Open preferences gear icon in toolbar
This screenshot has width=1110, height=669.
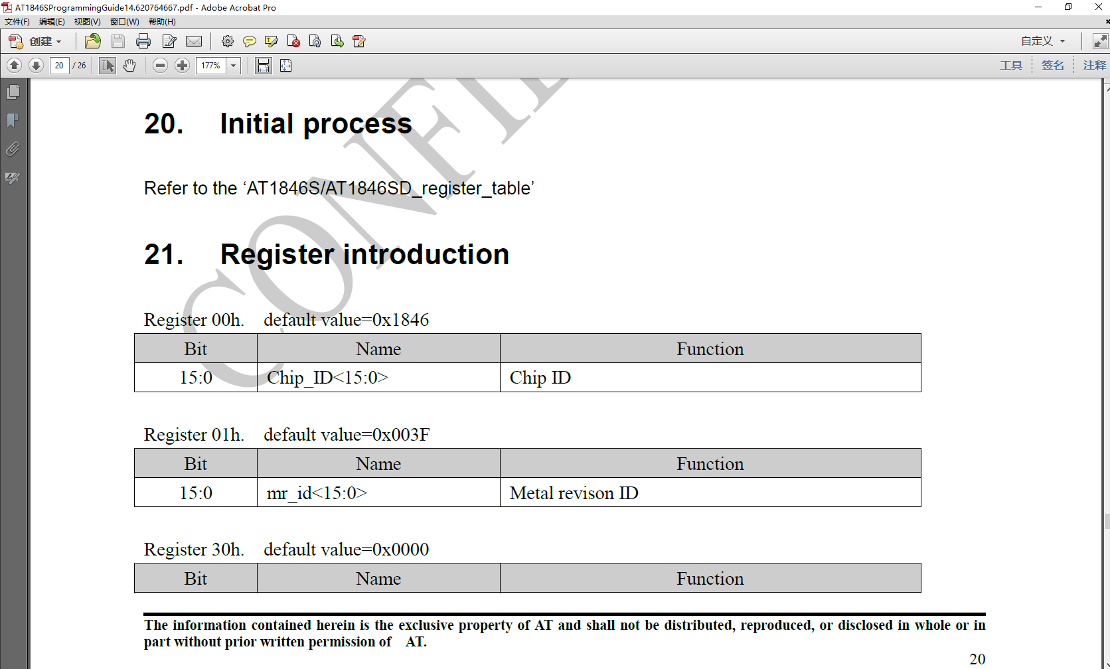(x=228, y=41)
